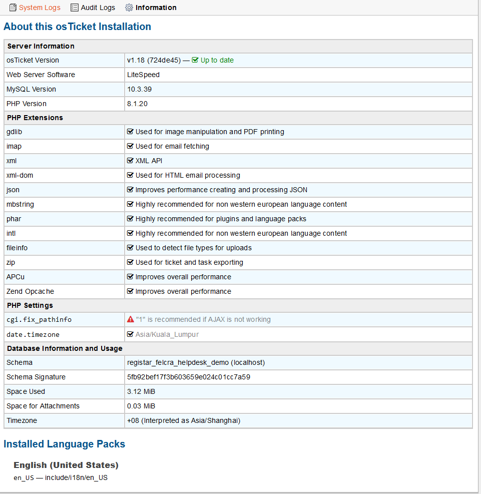Image resolution: width=481 pixels, height=494 pixels.
Task: Click the APCu check mark icon
Action: click(x=130, y=276)
